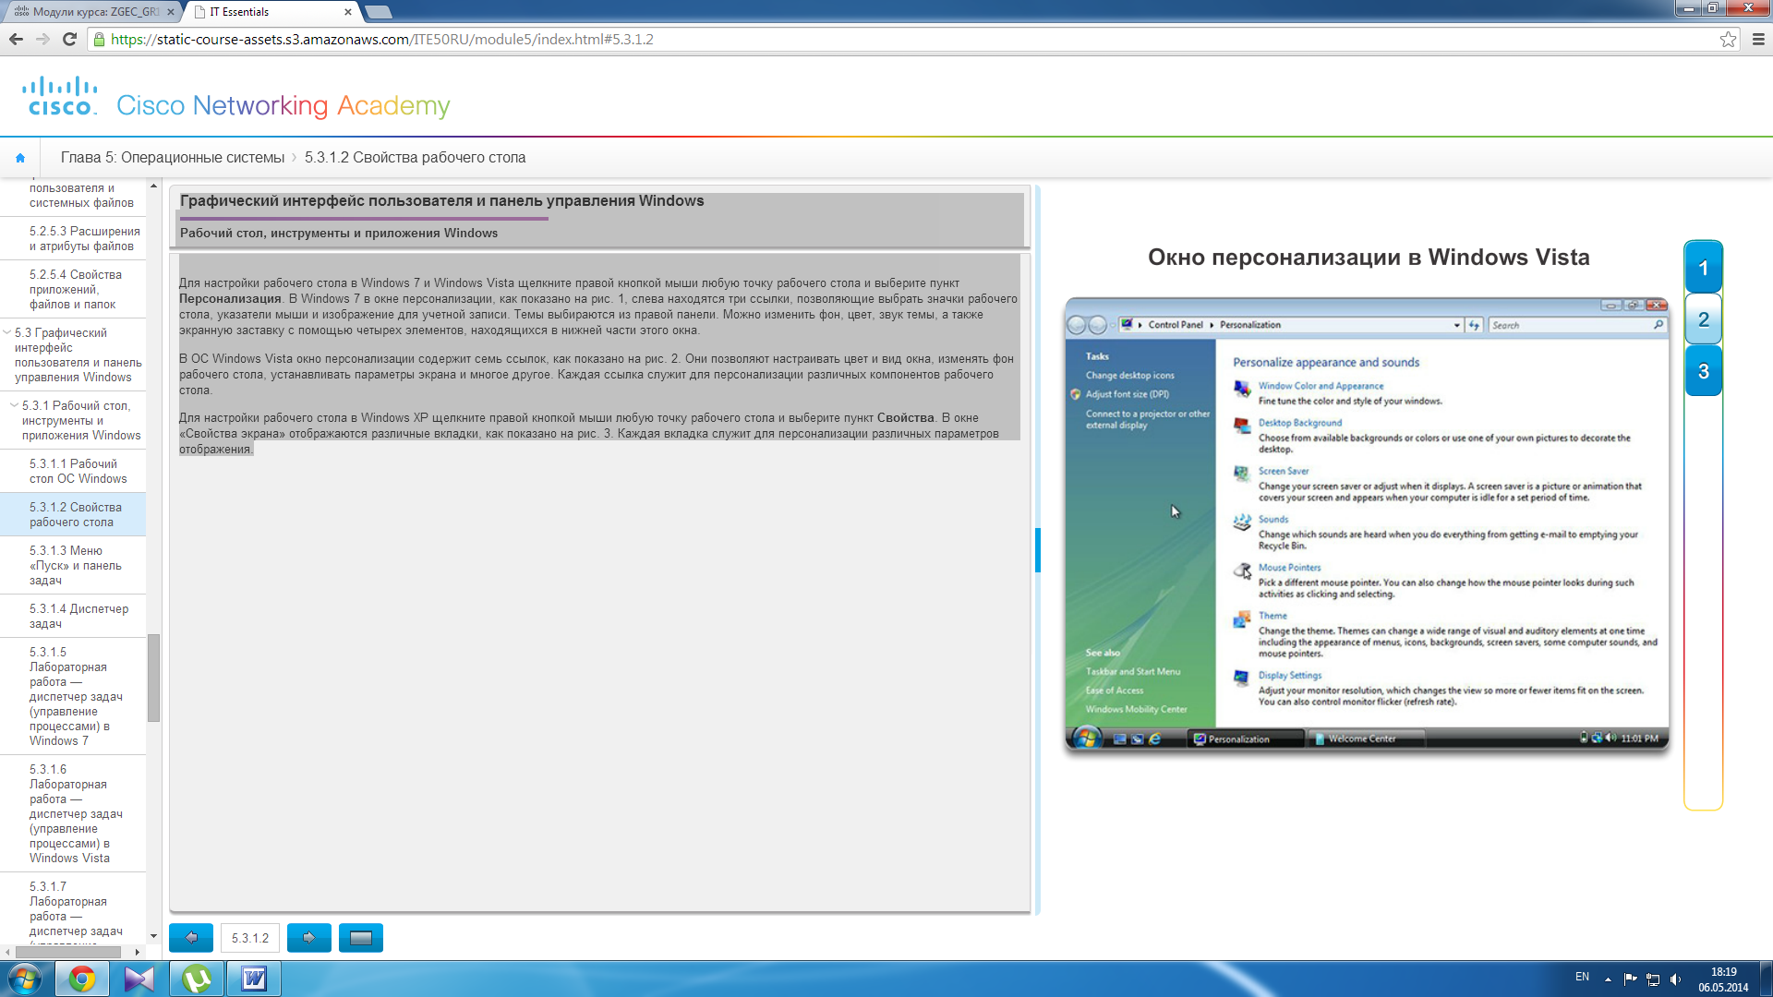Viewport: 1773px width, 997px height.
Task: Click the address bar URL
Action: [x=382, y=40]
